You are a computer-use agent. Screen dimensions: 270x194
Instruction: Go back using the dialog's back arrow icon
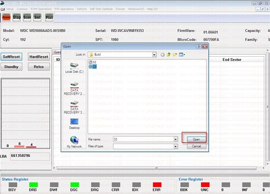(x=162, y=55)
